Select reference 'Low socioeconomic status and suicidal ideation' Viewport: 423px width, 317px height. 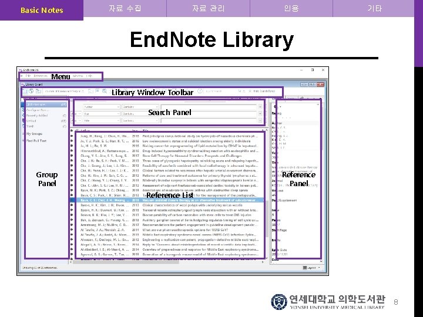pyautogui.click(x=169, y=141)
